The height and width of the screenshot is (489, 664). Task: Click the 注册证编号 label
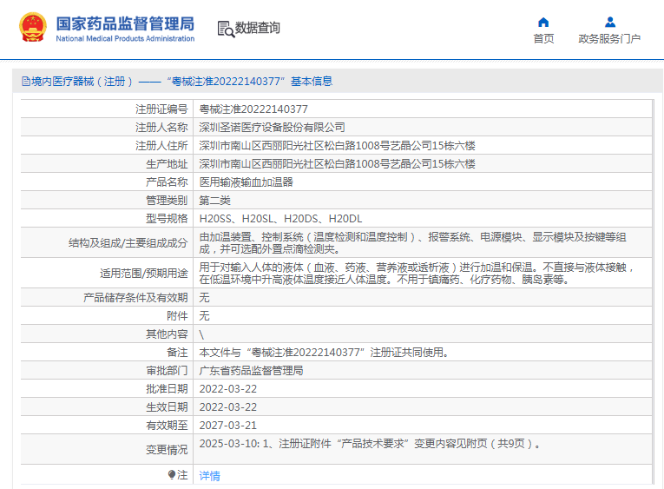pyautogui.click(x=161, y=109)
